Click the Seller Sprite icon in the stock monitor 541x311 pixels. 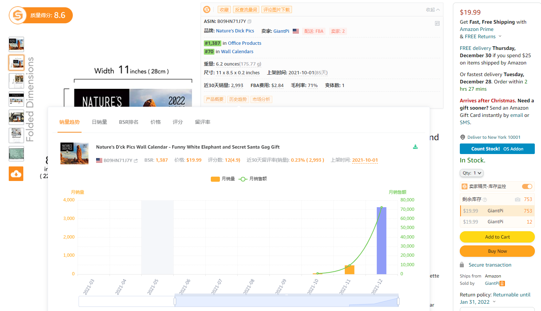click(465, 186)
